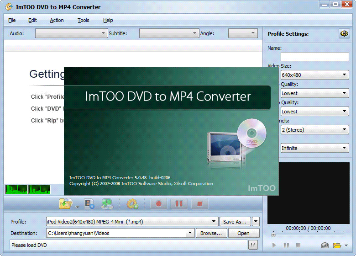
Task: Click the application icon in title bar
Action: 9,7
